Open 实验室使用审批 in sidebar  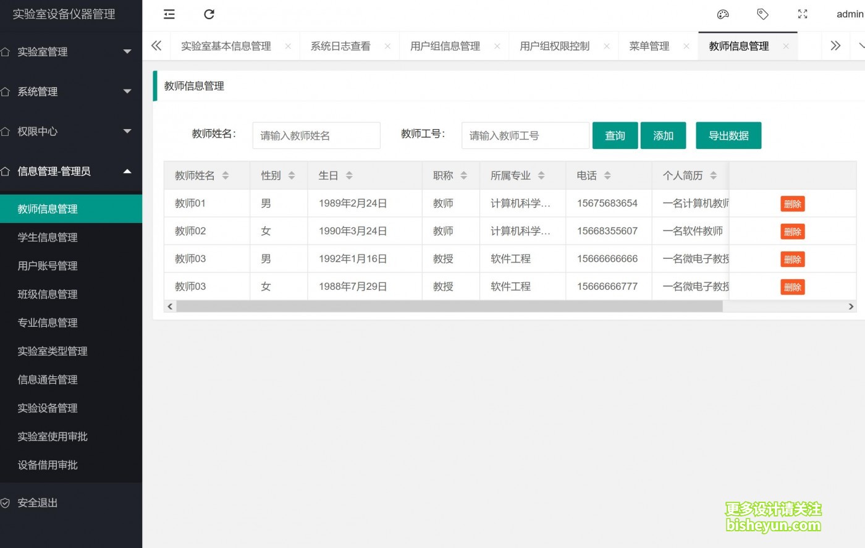tap(71, 436)
